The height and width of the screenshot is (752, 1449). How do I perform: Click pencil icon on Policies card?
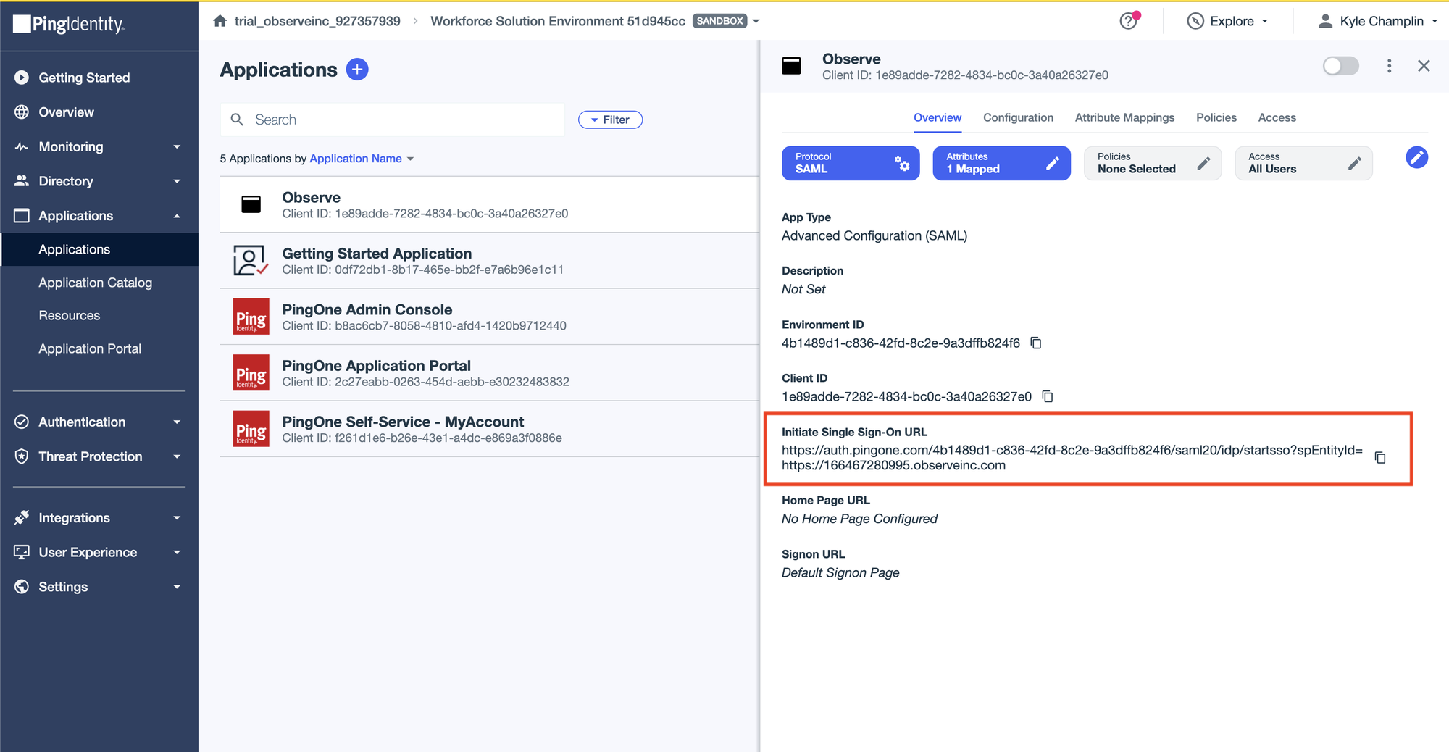[1203, 163]
